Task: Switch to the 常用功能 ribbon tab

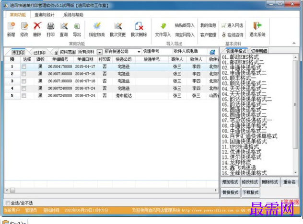Action: [x=18, y=15]
